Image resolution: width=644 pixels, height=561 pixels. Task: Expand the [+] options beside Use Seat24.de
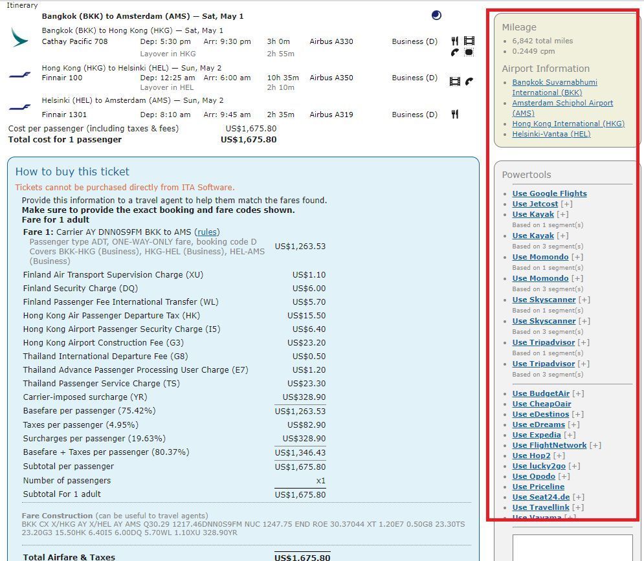(579, 498)
